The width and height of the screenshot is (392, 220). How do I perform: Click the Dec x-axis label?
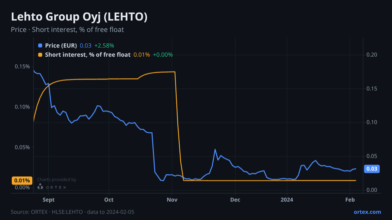coord(235,199)
